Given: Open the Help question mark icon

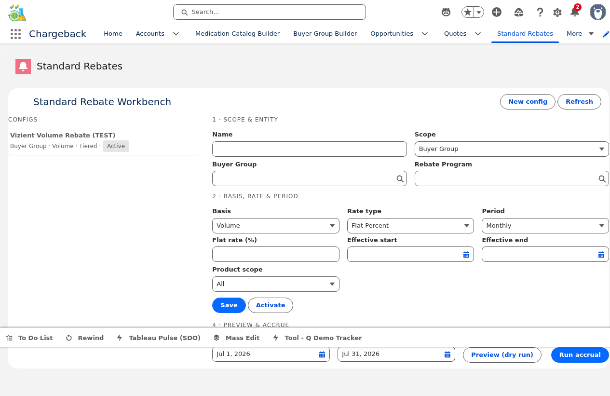Looking at the screenshot, I should pyautogui.click(x=540, y=12).
